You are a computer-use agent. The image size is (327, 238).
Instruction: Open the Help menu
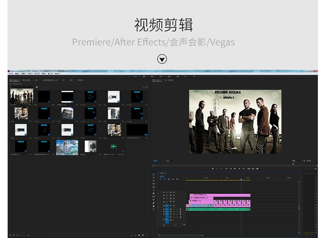58,74
